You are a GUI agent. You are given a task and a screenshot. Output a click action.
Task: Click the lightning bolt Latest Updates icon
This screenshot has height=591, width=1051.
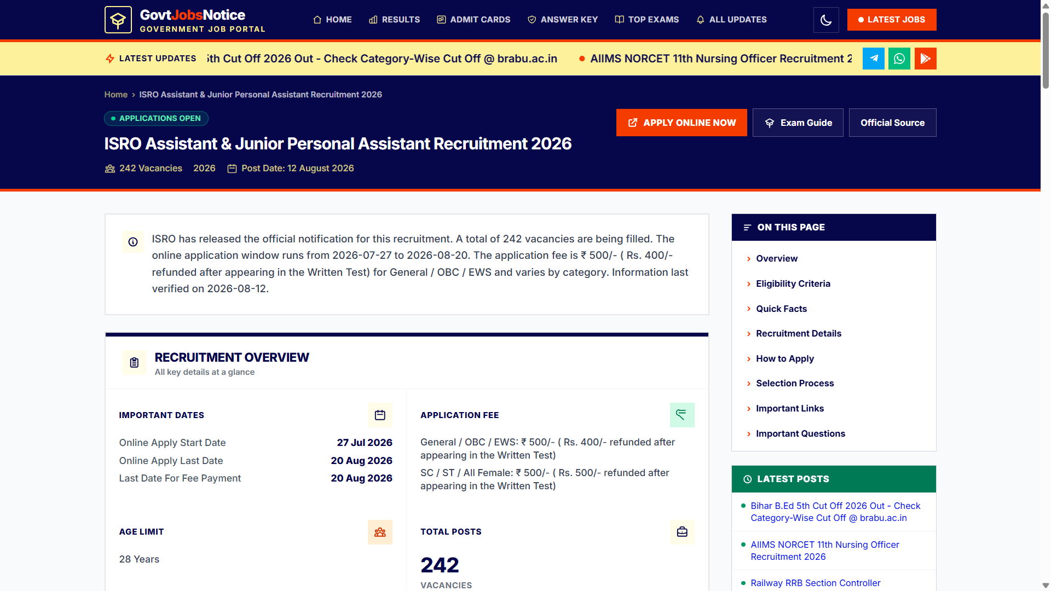pyautogui.click(x=110, y=59)
